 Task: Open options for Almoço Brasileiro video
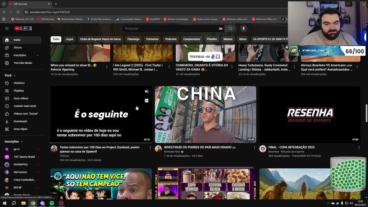point(357,67)
